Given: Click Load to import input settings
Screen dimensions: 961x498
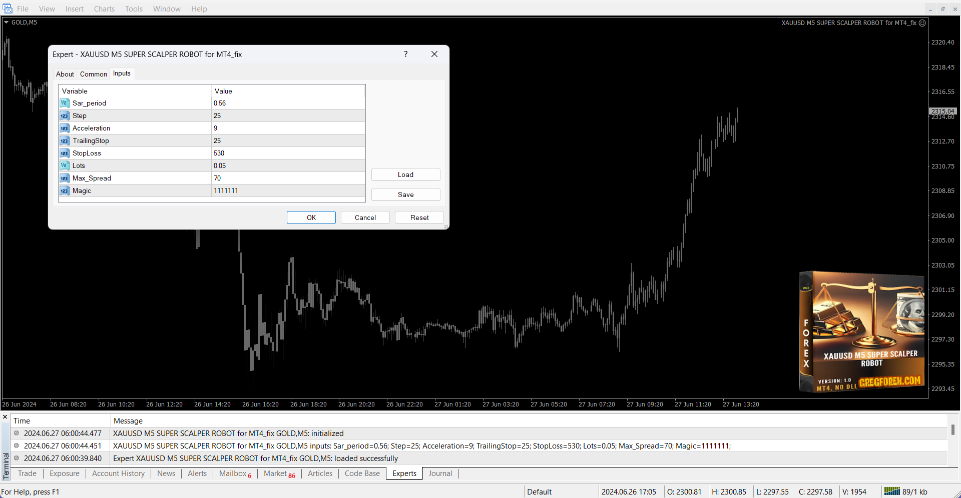Looking at the screenshot, I should tap(405, 174).
